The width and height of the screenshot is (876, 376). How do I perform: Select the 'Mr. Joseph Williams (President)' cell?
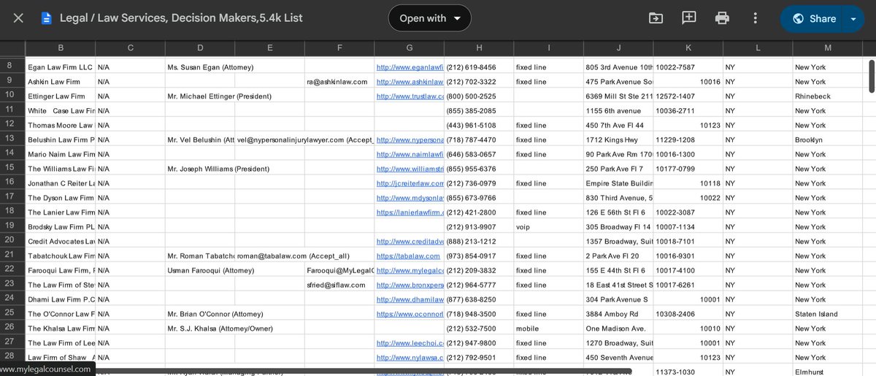[x=219, y=169]
